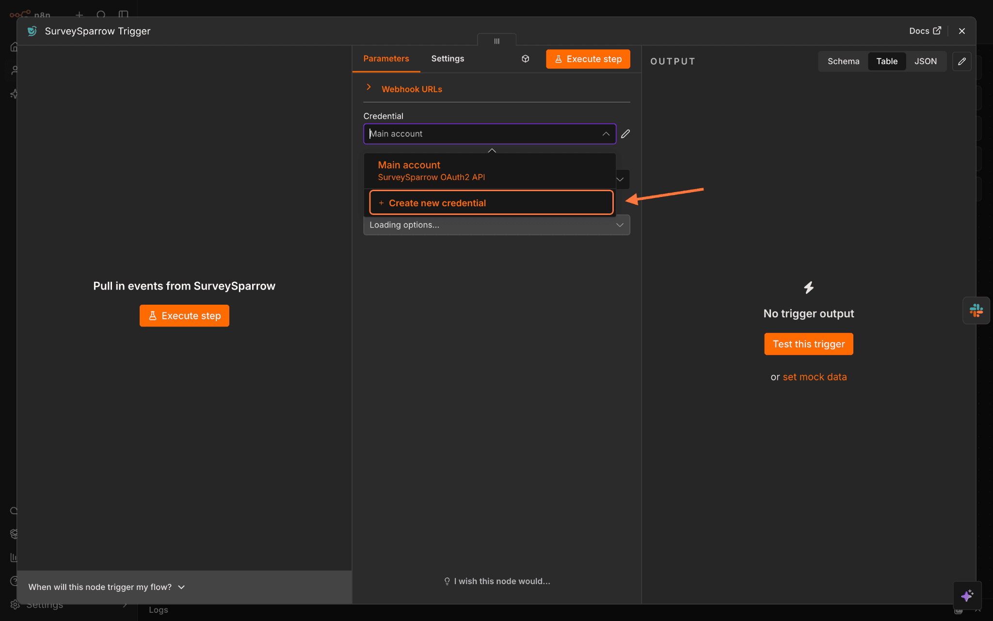993x621 pixels.
Task: Open Logs in the background n8n window
Action: 159,610
